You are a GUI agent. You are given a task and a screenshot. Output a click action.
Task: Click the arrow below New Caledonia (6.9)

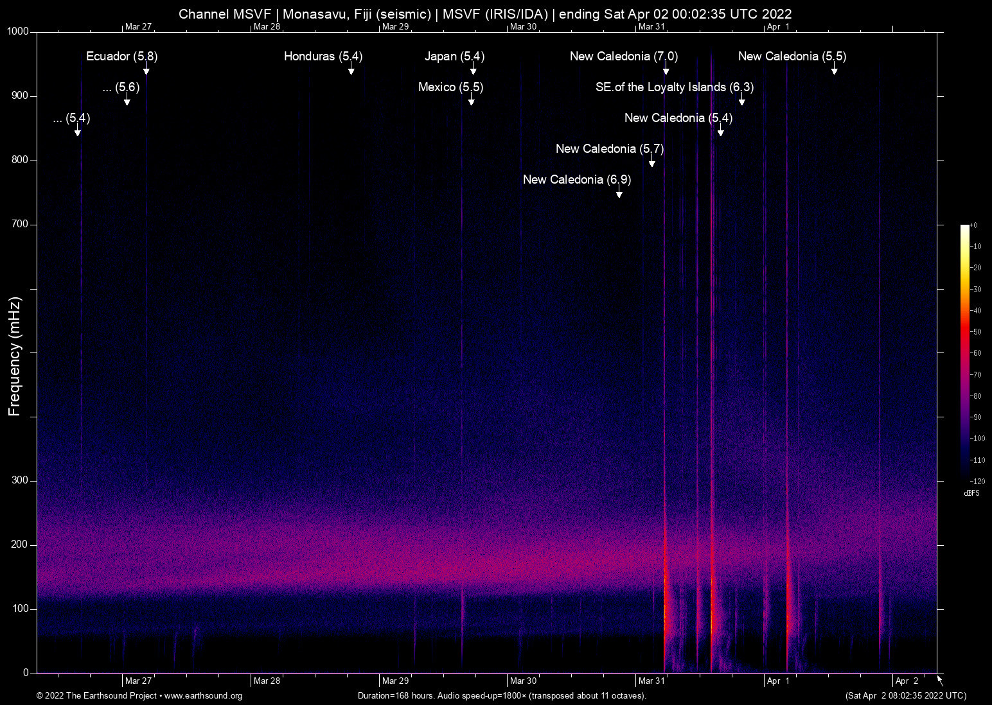click(619, 193)
